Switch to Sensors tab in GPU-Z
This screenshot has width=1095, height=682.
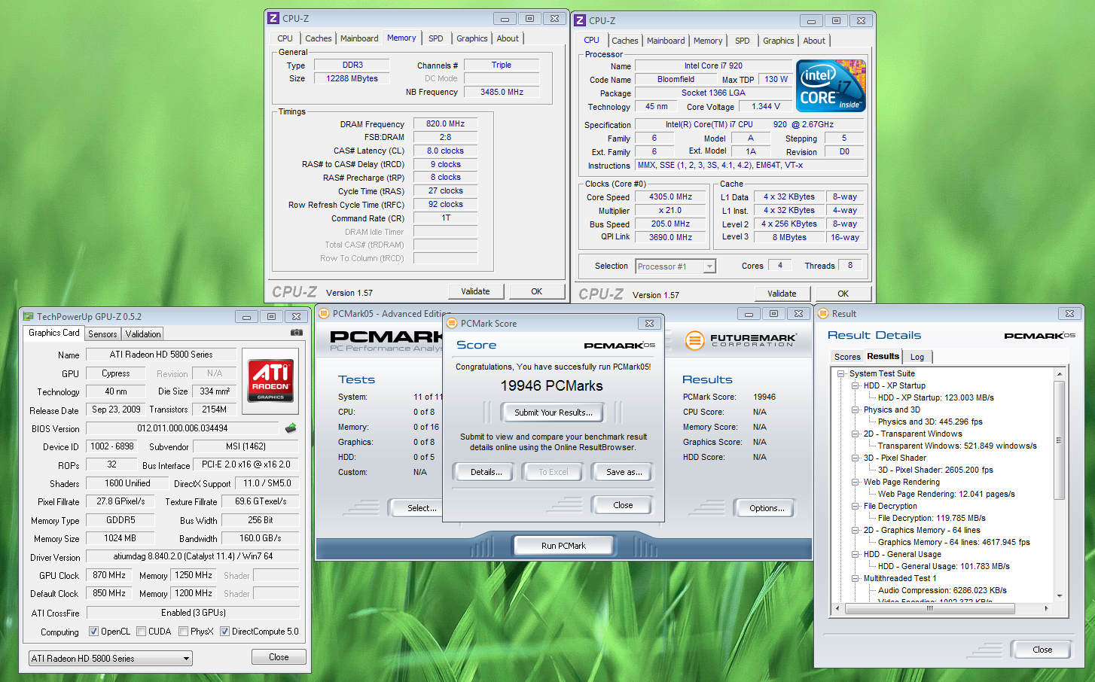click(102, 334)
